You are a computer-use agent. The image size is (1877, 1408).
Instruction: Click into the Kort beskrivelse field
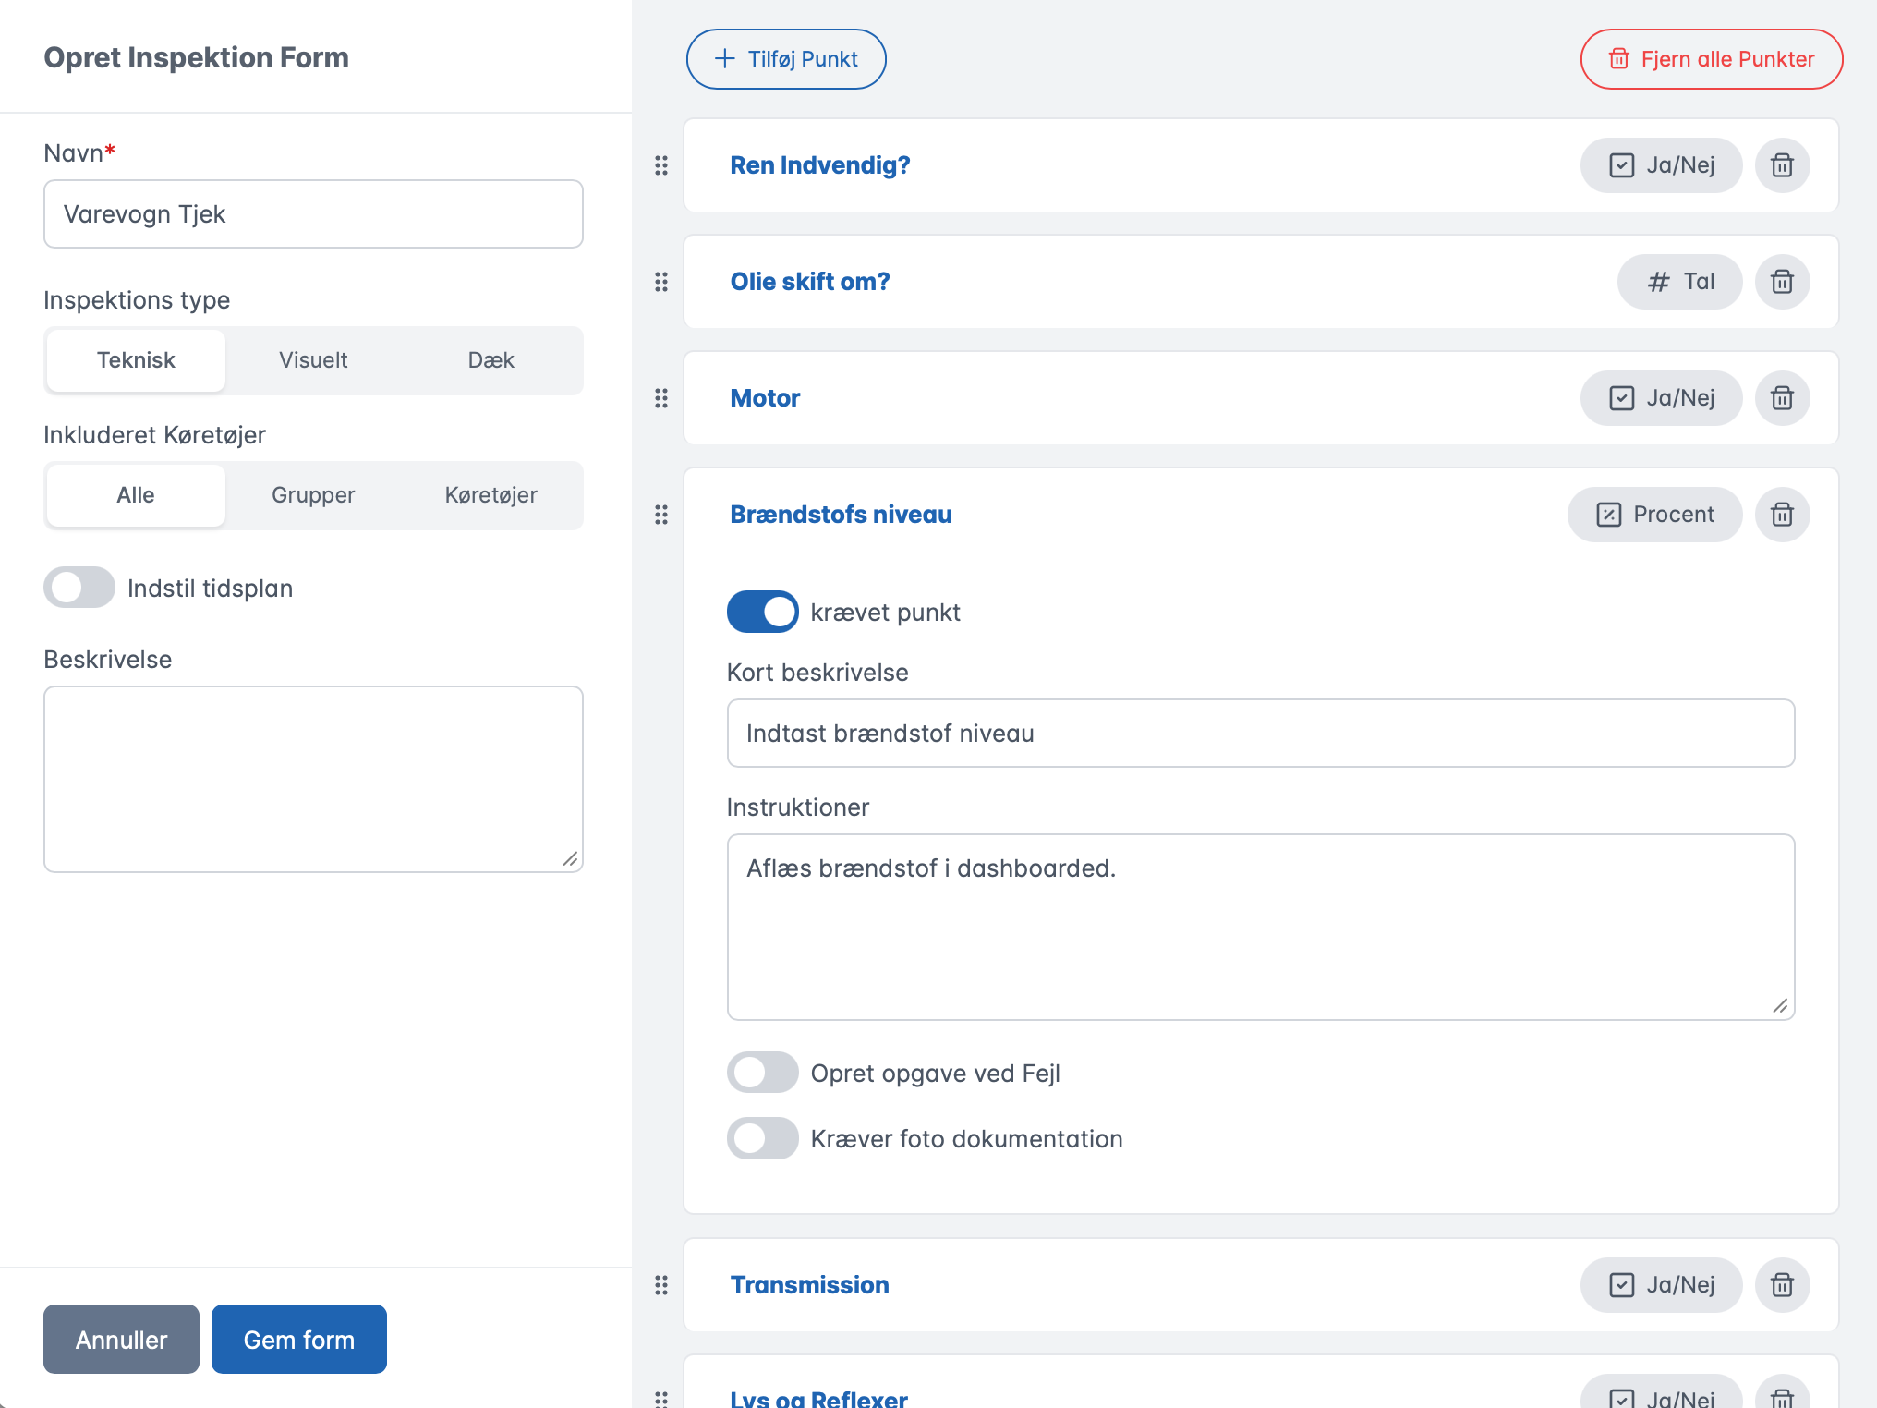coord(1260,734)
